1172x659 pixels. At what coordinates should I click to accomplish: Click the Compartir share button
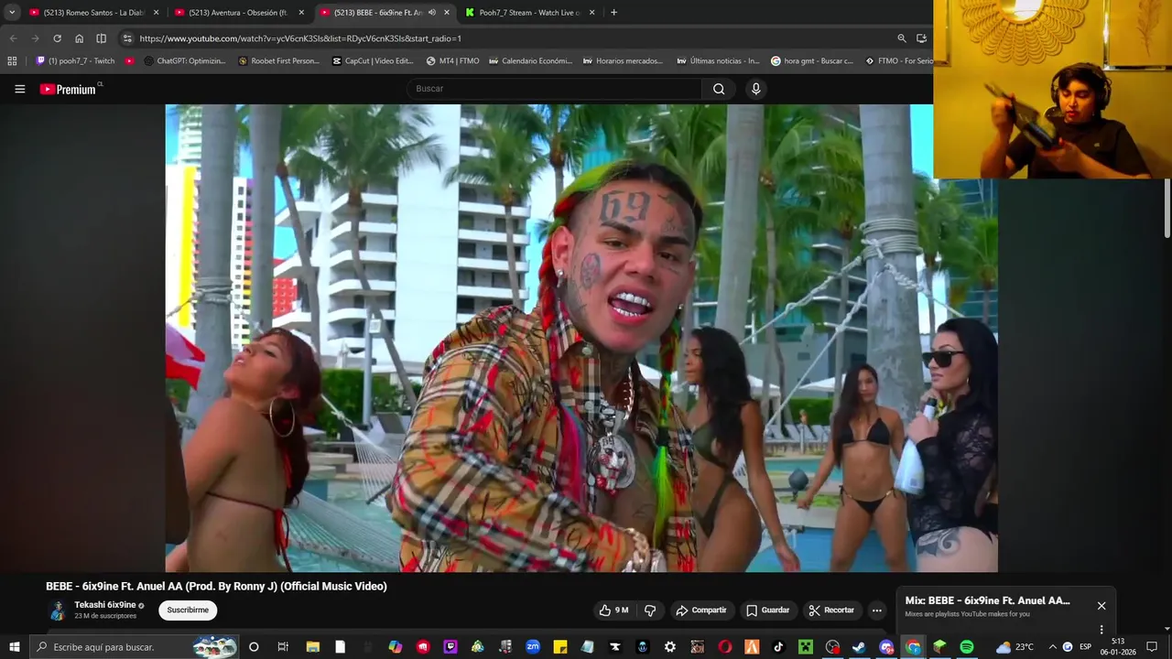(x=700, y=610)
